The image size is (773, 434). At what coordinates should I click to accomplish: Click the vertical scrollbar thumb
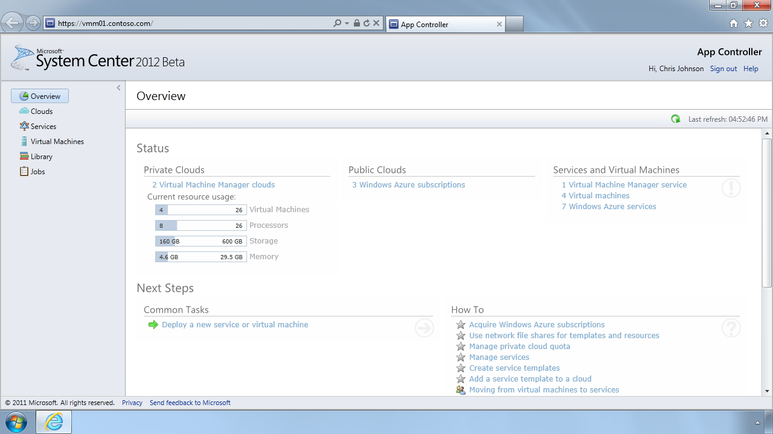[x=767, y=213]
